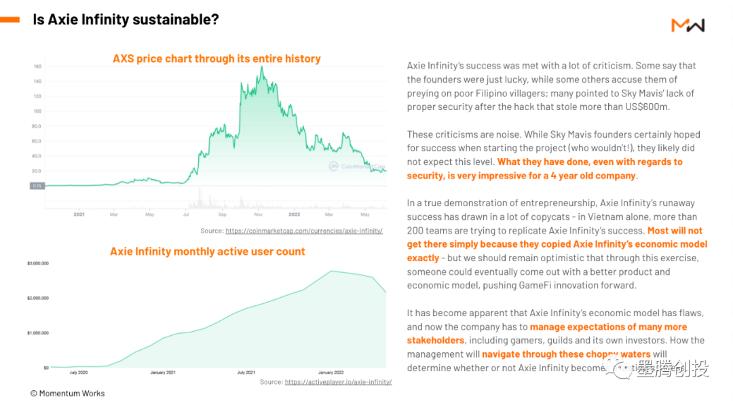Click the "2022" label on the AXS price axis
Image resolution: width=733 pixels, height=401 pixels.
295,214
